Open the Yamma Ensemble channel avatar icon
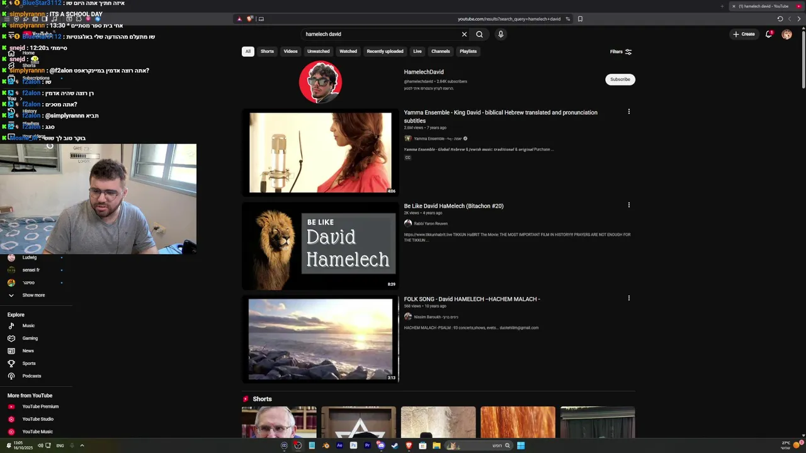 [408, 138]
